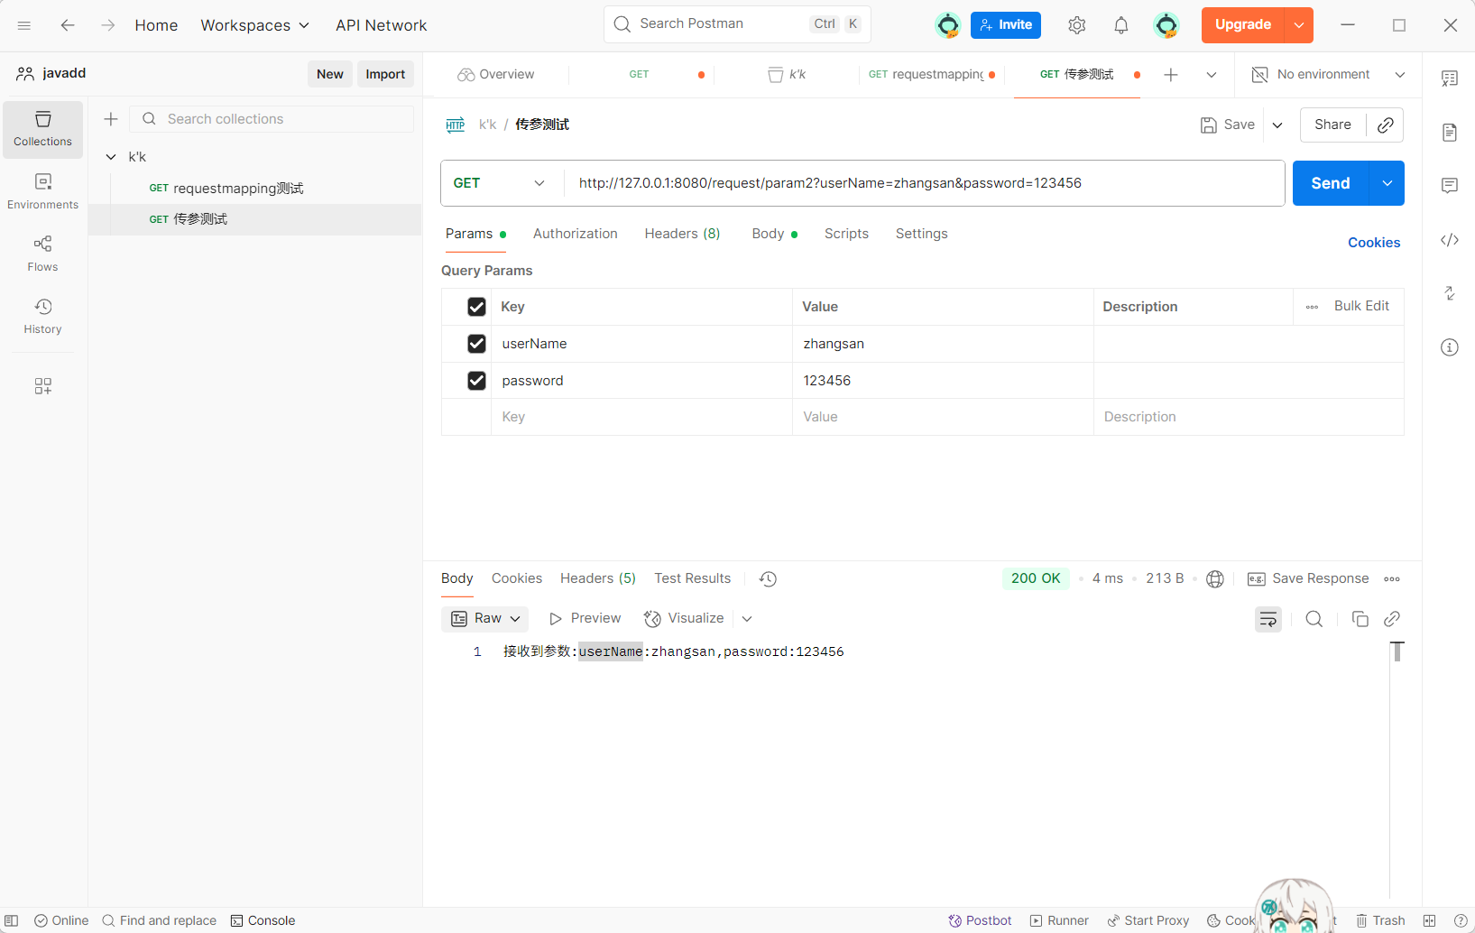Open response more options ellipsis
The image size is (1475, 933).
coord(1392,579)
